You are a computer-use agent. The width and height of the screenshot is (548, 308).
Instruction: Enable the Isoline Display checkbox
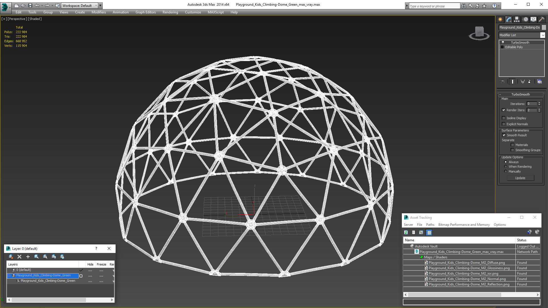(x=503, y=118)
